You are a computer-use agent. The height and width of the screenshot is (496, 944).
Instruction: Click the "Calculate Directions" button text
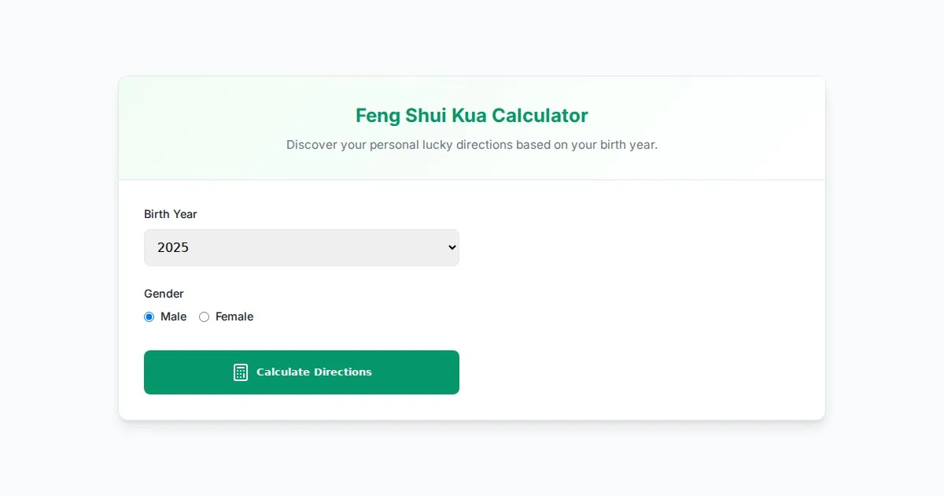click(x=314, y=372)
